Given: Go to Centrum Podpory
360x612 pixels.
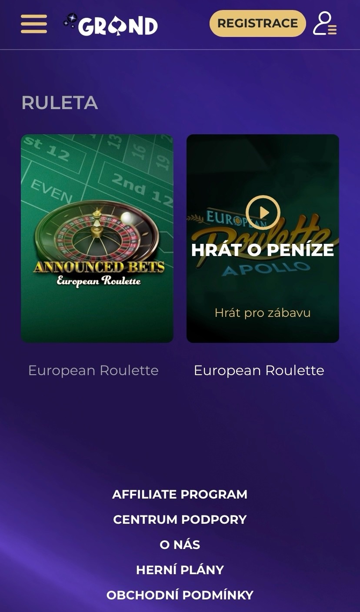Looking at the screenshot, I should [x=180, y=519].
